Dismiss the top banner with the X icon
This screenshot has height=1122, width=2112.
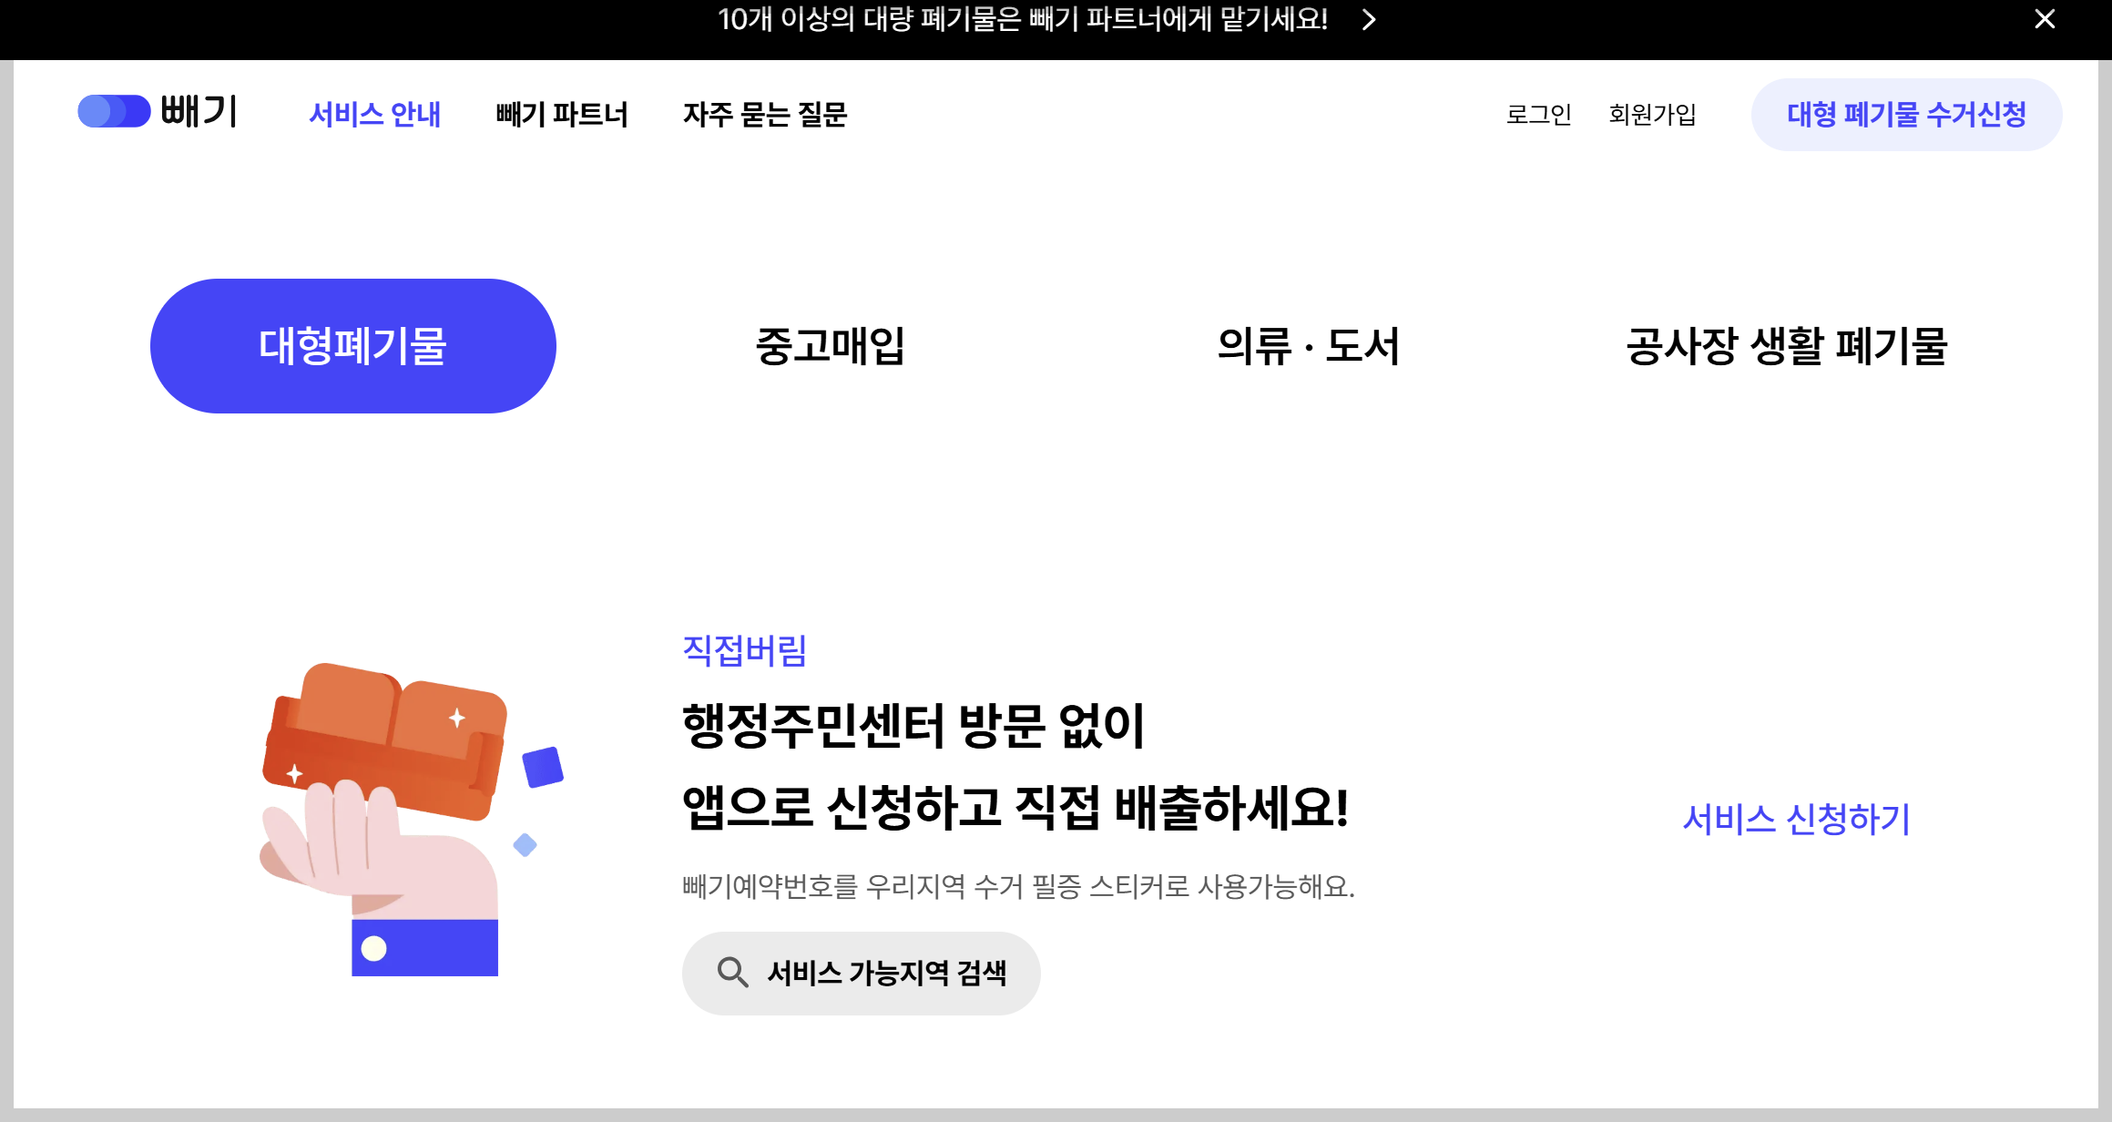pos(2045,19)
